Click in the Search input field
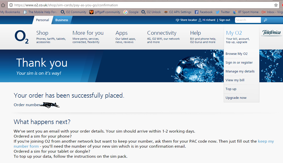 point(248,20)
